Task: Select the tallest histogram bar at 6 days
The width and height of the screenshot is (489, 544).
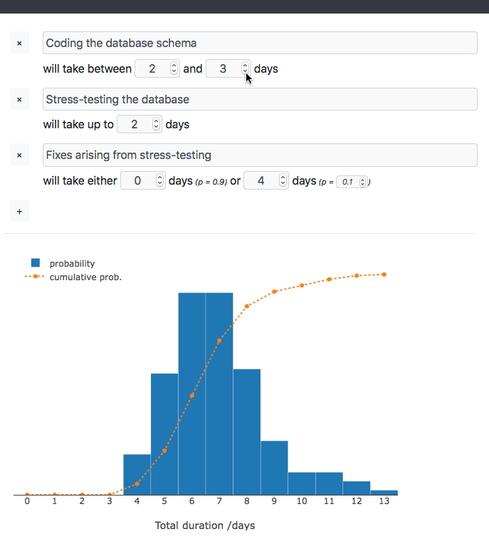Action: tap(192, 394)
